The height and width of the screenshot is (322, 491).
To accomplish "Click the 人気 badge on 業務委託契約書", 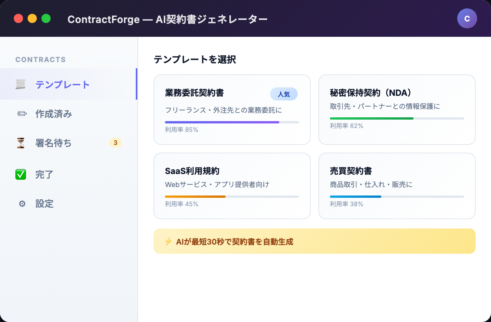I will click(x=284, y=94).
